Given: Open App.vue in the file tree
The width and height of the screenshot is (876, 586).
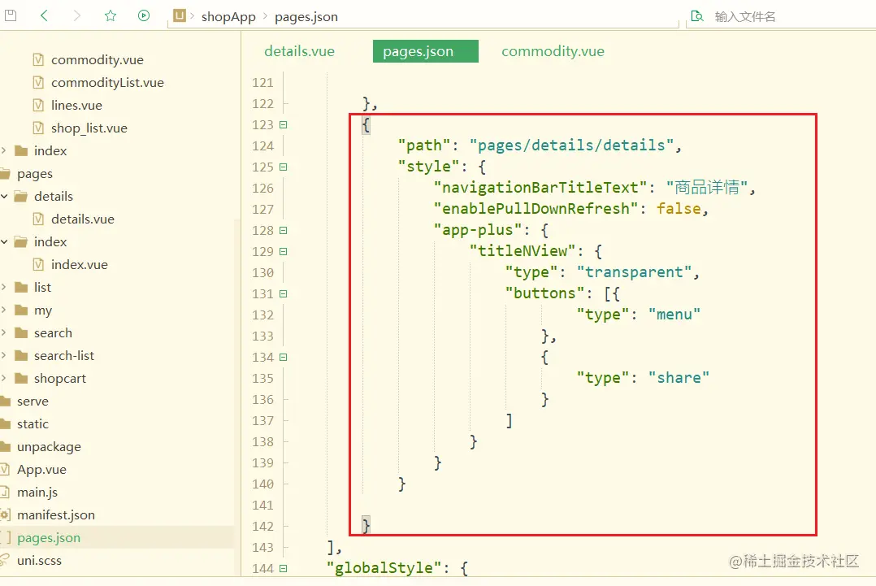Looking at the screenshot, I should (x=41, y=470).
